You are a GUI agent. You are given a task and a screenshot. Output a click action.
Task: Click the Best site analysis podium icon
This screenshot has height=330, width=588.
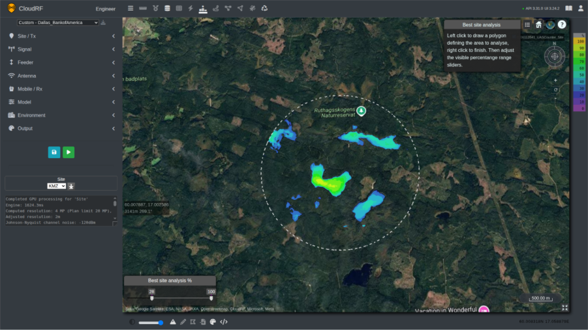203,8
